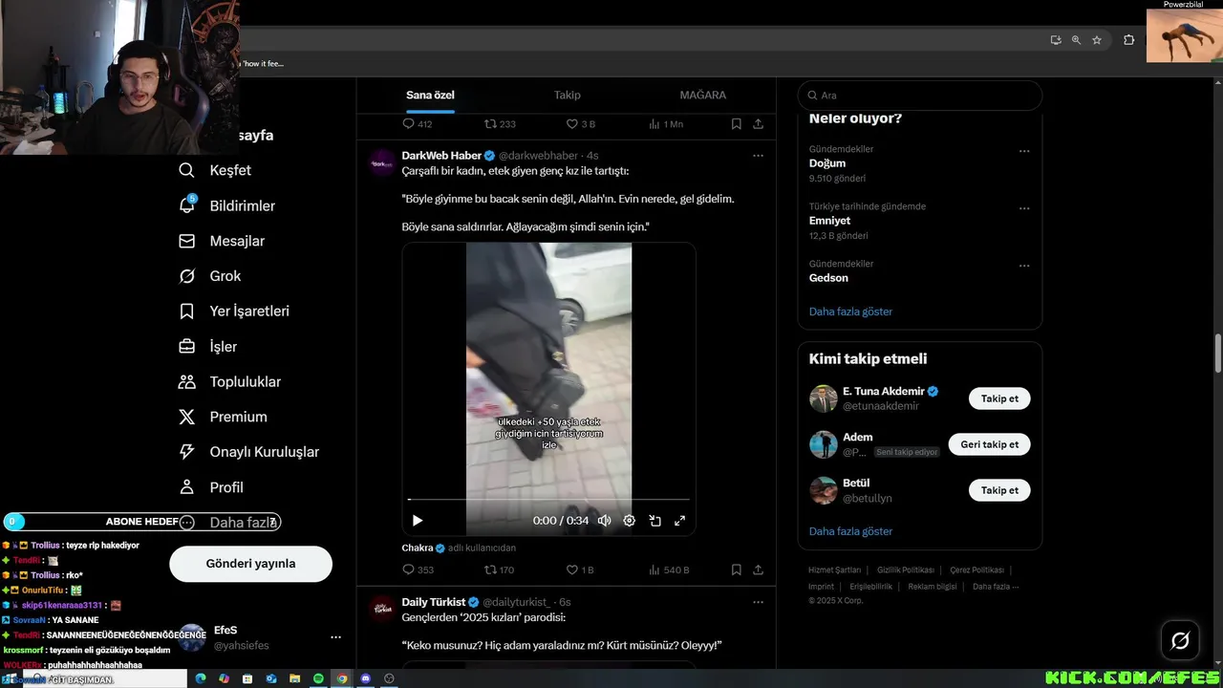Click the Ara search field

[x=919, y=96]
